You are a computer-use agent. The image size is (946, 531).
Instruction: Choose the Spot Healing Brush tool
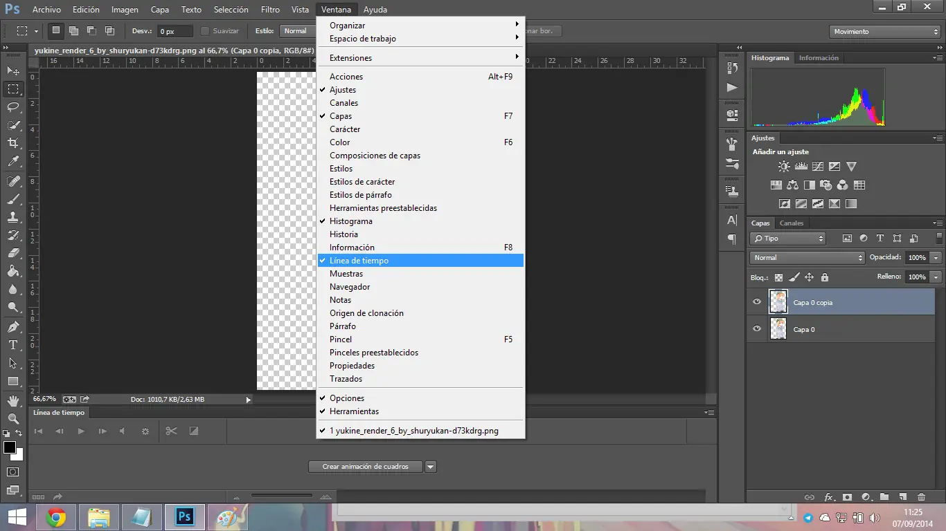pyautogui.click(x=13, y=181)
